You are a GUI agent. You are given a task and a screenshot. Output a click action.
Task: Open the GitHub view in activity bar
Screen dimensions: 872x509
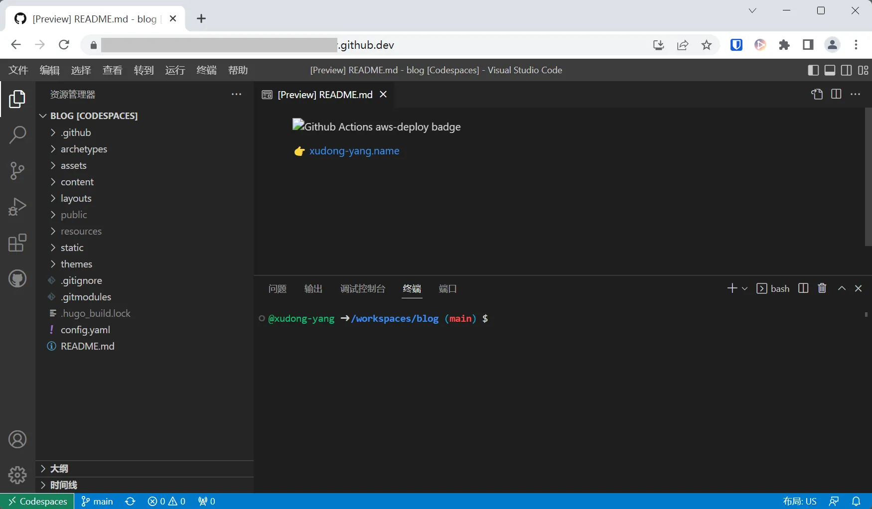click(17, 279)
